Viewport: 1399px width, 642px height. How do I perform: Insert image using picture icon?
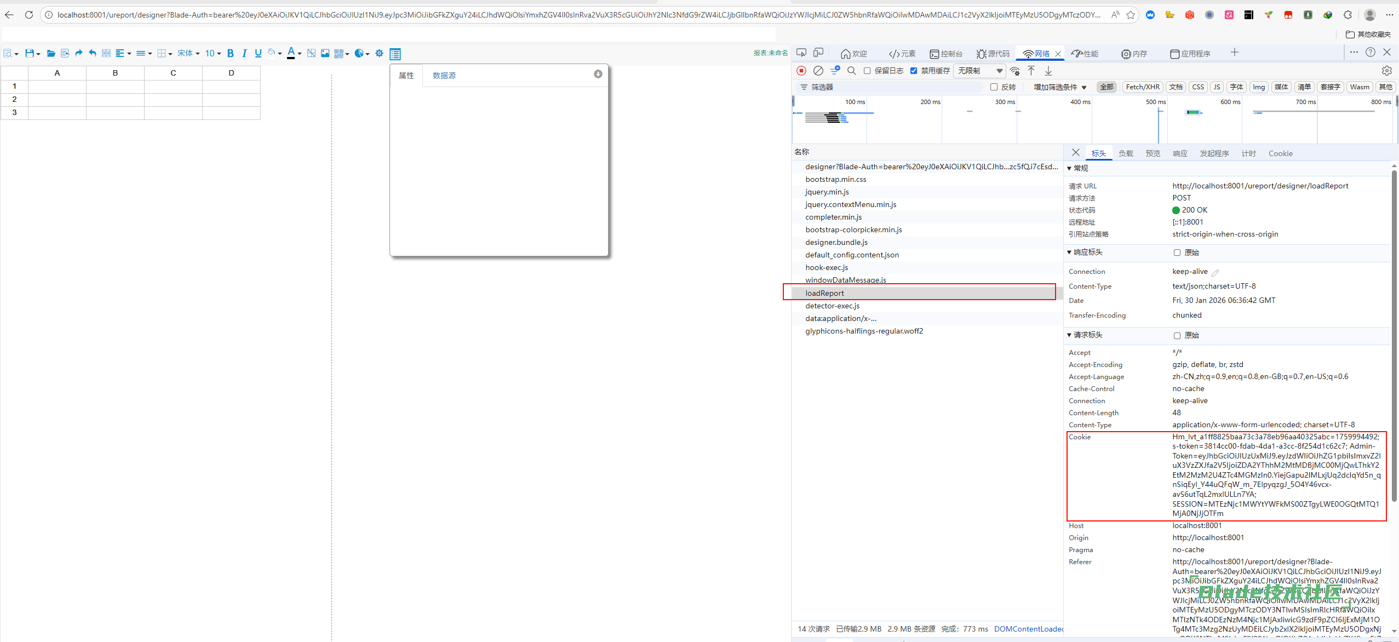(325, 53)
